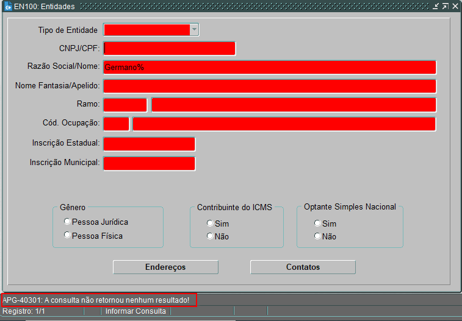
Task: Minimize the EN100 Entidades window
Action: [x=436, y=6]
